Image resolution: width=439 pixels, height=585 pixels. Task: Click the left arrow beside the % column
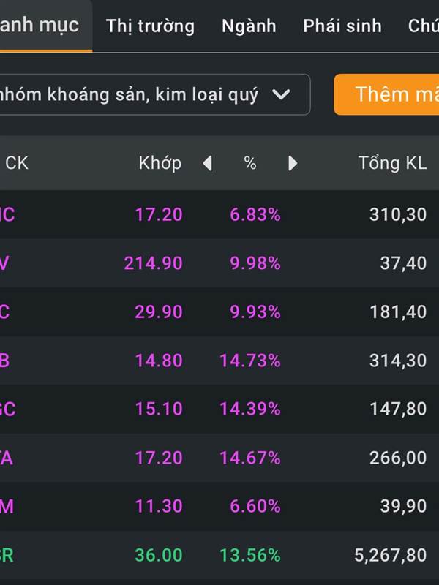coord(207,163)
